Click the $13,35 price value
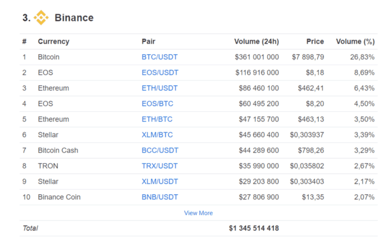Viewport: 388px width, 249px height. tap(313, 197)
